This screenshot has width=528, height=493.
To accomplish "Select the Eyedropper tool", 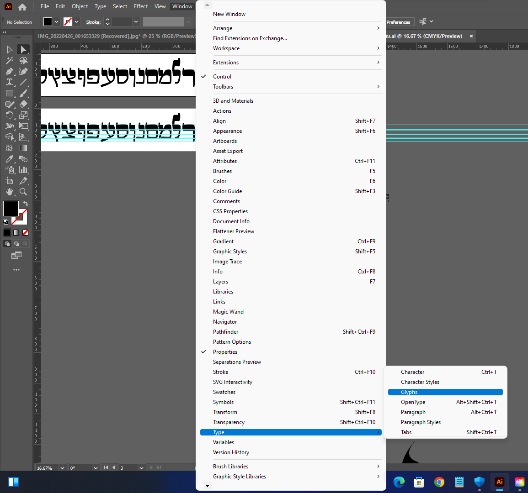I will 10,159.
